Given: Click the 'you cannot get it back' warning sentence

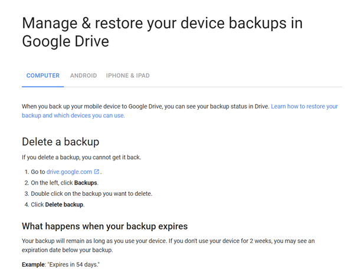Looking at the screenshot, I should coord(81,157).
